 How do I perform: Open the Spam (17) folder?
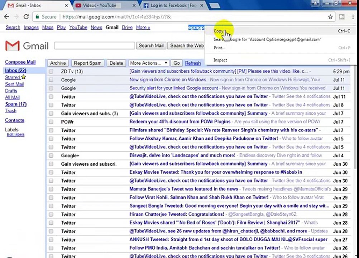click(16, 104)
